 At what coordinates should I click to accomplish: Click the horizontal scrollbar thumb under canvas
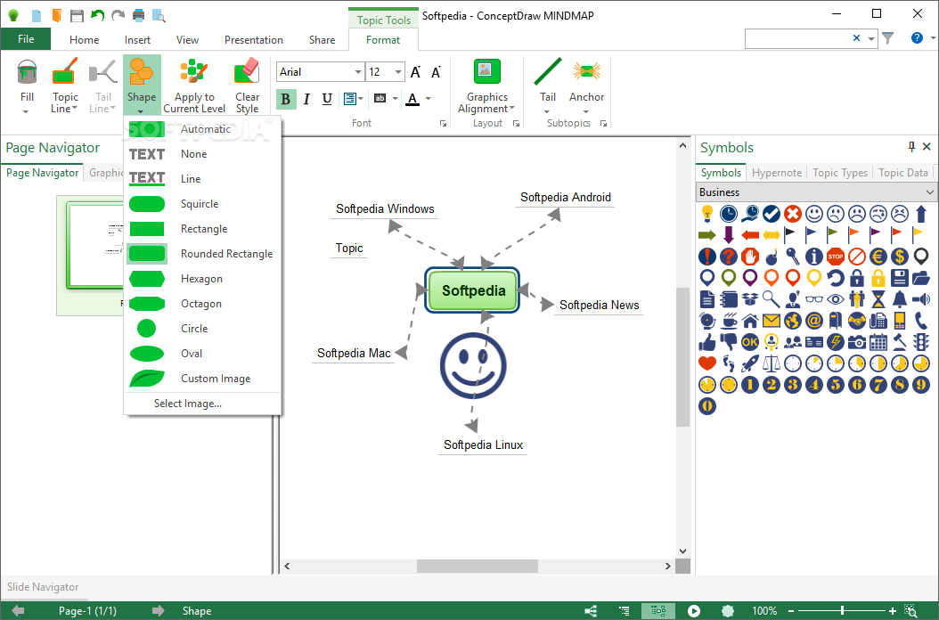pos(477,566)
